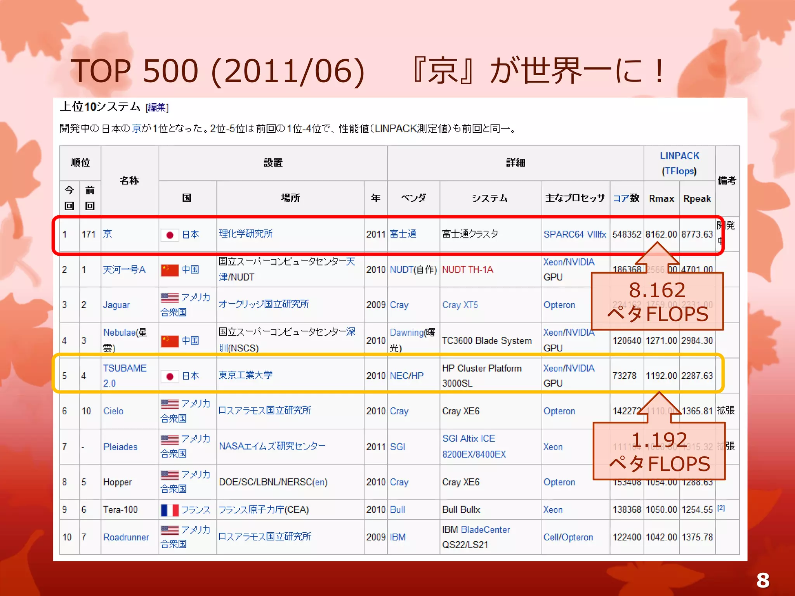Open ロスアラモス国立研究所 in Cielo row

(x=265, y=411)
